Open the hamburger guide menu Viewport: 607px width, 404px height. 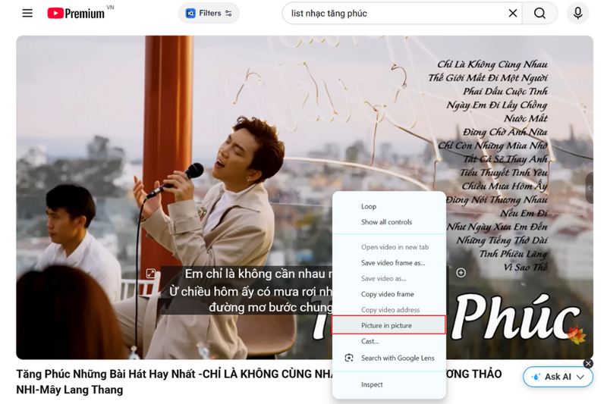pyautogui.click(x=27, y=13)
